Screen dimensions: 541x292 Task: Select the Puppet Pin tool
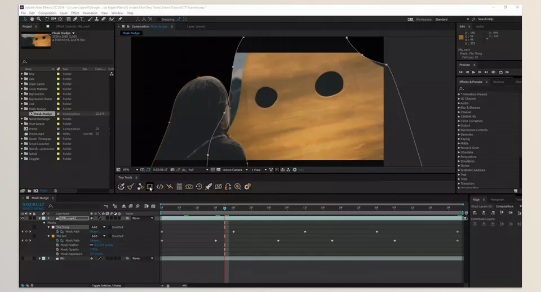click(120, 19)
